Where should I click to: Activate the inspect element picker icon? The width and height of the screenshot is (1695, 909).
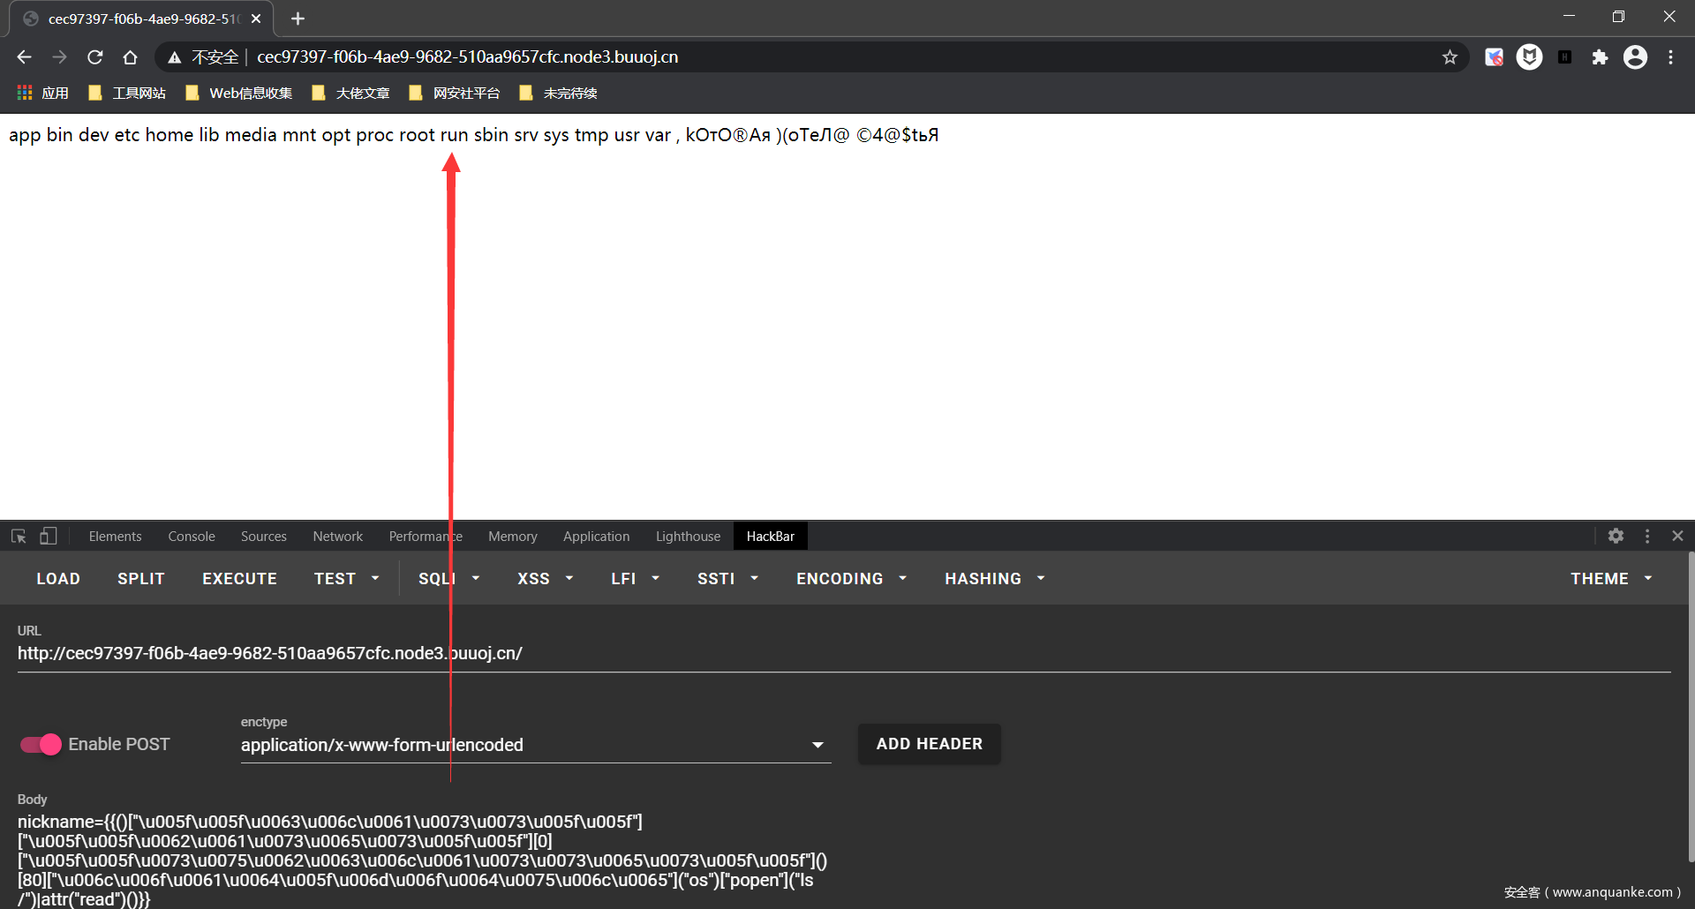coord(19,536)
